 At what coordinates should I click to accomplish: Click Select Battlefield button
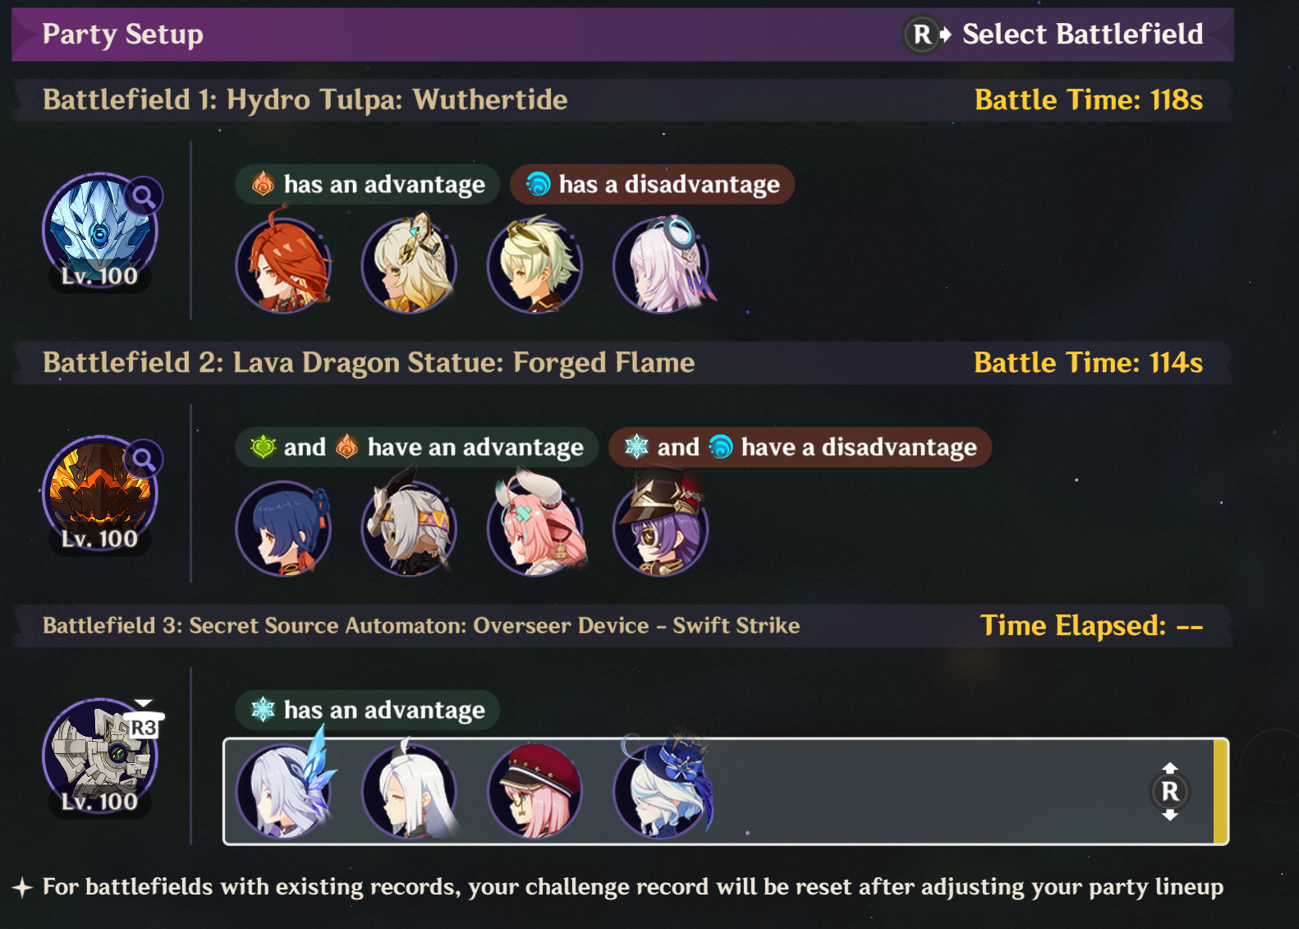(x=1054, y=34)
